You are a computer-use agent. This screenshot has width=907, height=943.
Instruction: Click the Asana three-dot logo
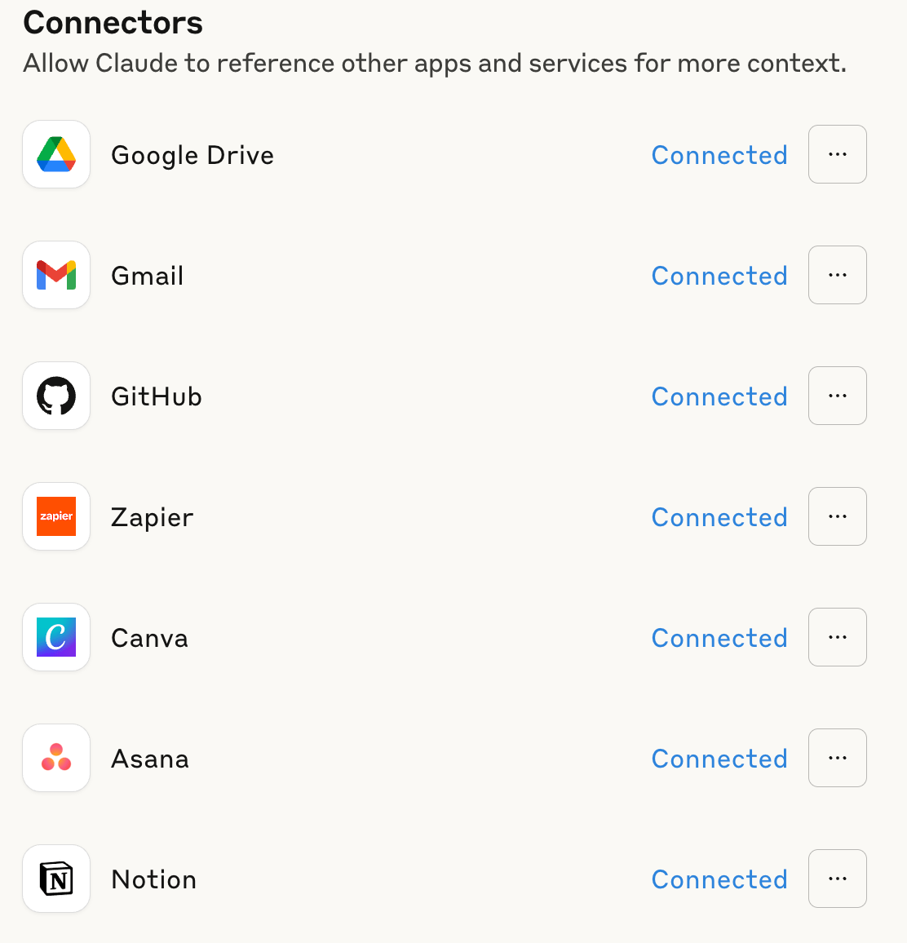56,758
